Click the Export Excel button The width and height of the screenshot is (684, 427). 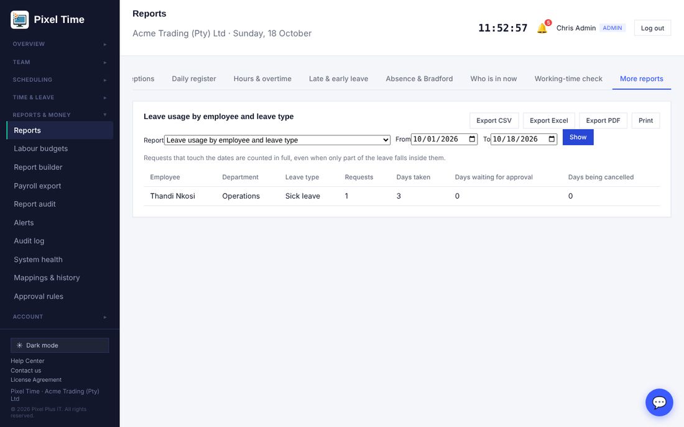(x=549, y=120)
